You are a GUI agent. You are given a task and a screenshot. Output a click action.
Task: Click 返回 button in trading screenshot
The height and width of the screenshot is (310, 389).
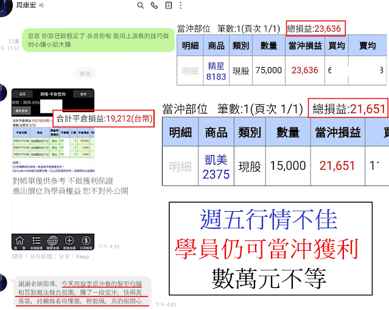pyautogui.click(x=23, y=94)
